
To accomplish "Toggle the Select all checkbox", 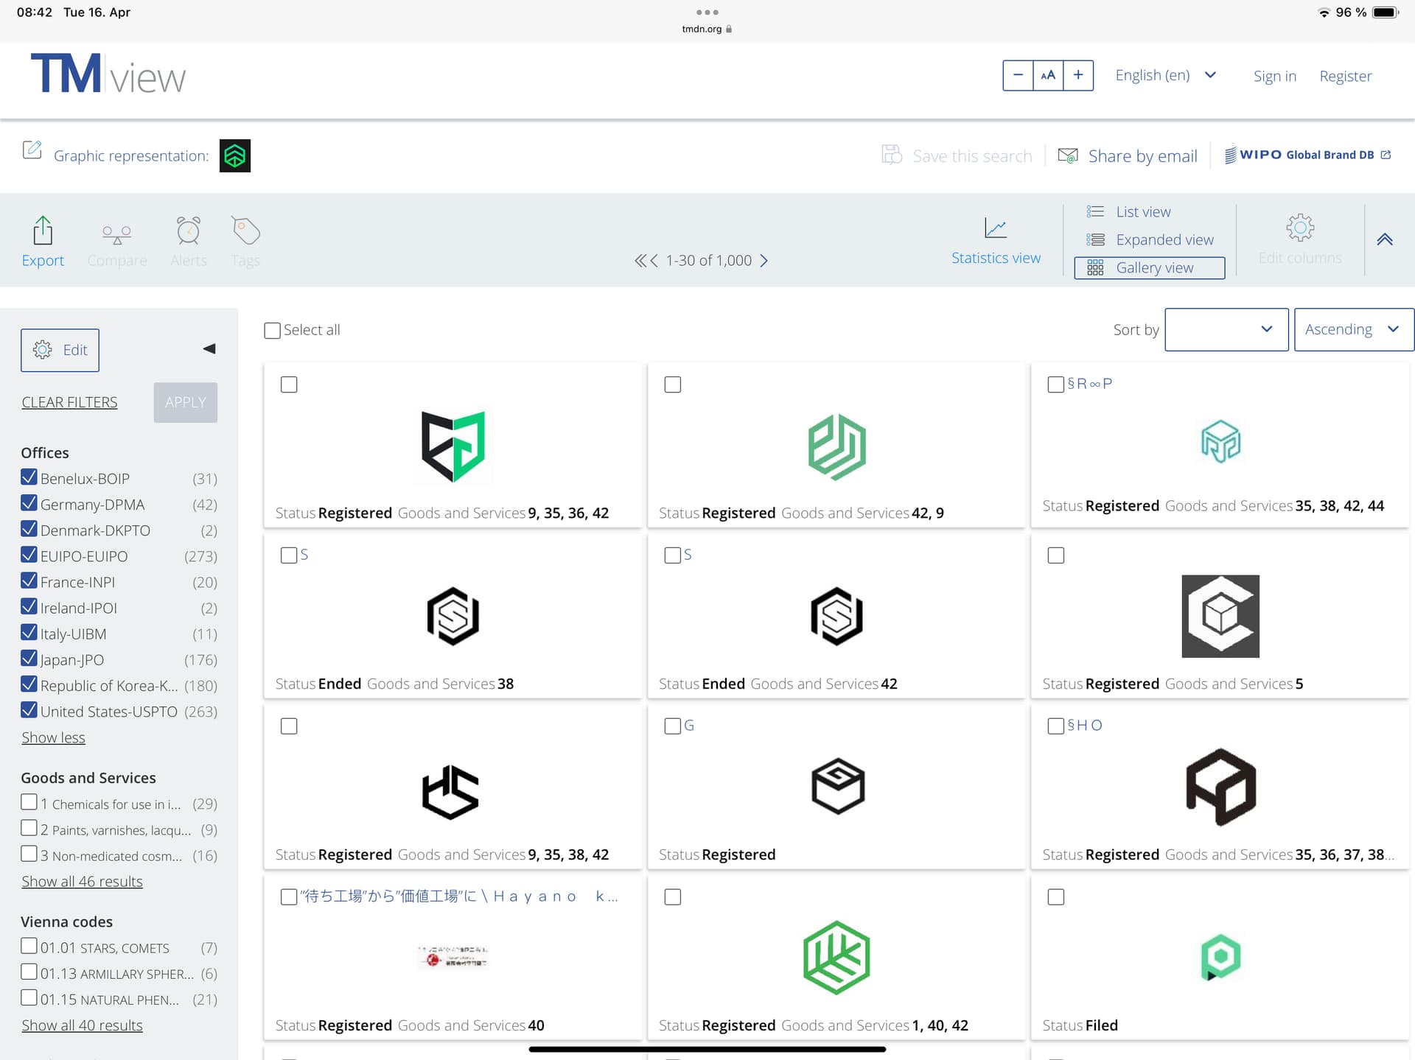I will click(x=272, y=330).
